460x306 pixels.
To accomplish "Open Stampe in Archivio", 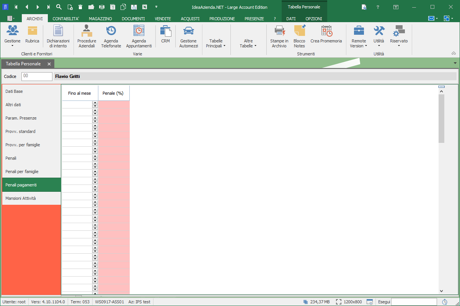I will click(x=279, y=36).
